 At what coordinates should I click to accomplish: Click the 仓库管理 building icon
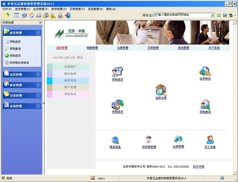point(178,139)
